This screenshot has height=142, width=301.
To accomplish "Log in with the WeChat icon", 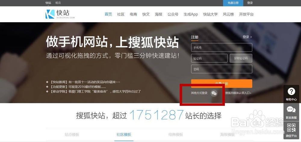I will coord(214,93).
